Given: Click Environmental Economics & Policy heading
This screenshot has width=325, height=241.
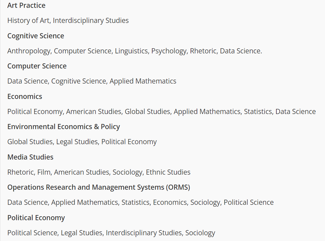Looking at the screenshot, I should (x=64, y=127).
